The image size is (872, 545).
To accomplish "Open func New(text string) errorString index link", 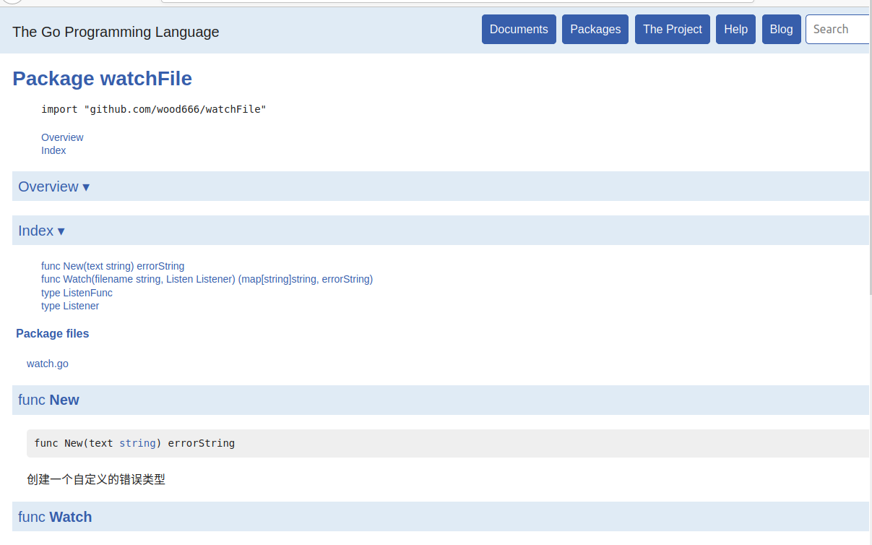I will pyautogui.click(x=113, y=266).
